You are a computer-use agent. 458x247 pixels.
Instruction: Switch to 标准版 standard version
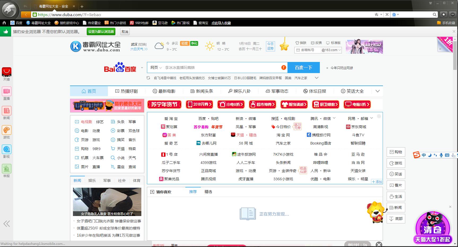click(x=333, y=43)
